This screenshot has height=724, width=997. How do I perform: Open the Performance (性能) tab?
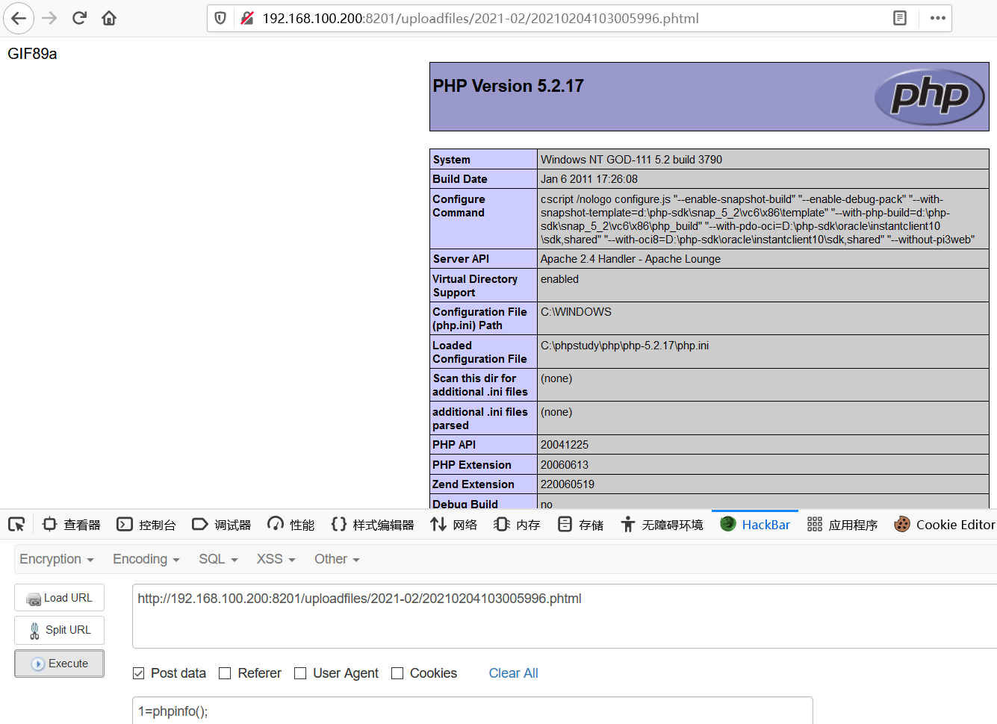(291, 525)
